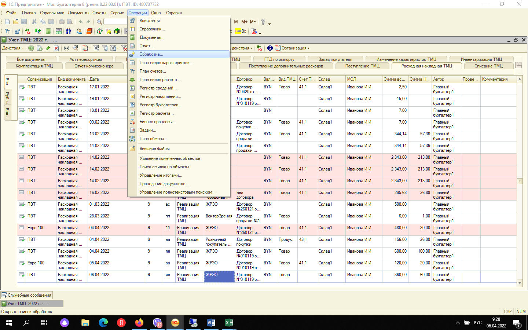This screenshot has height=330, width=528.
Task: Select Обработка... in the Операции menu
Action: coord(151,54)
